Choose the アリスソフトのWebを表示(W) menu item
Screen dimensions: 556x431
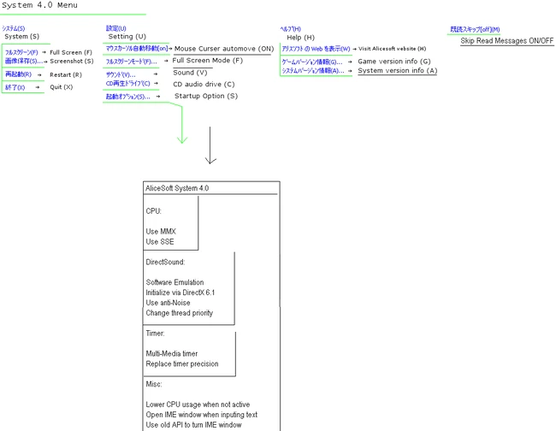tap(316, 49)
